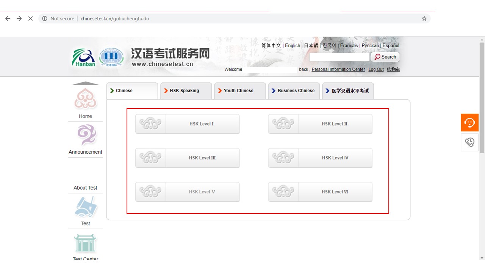Switch language to 日本語
The height and width of the screenshot is (272, 485).
(311, 45)
